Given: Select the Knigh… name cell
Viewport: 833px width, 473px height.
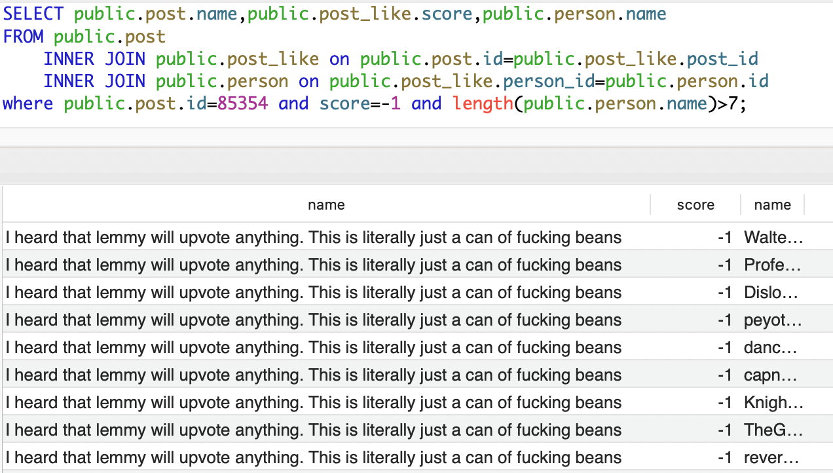Looking at the screenshot, I should (773, 402).
